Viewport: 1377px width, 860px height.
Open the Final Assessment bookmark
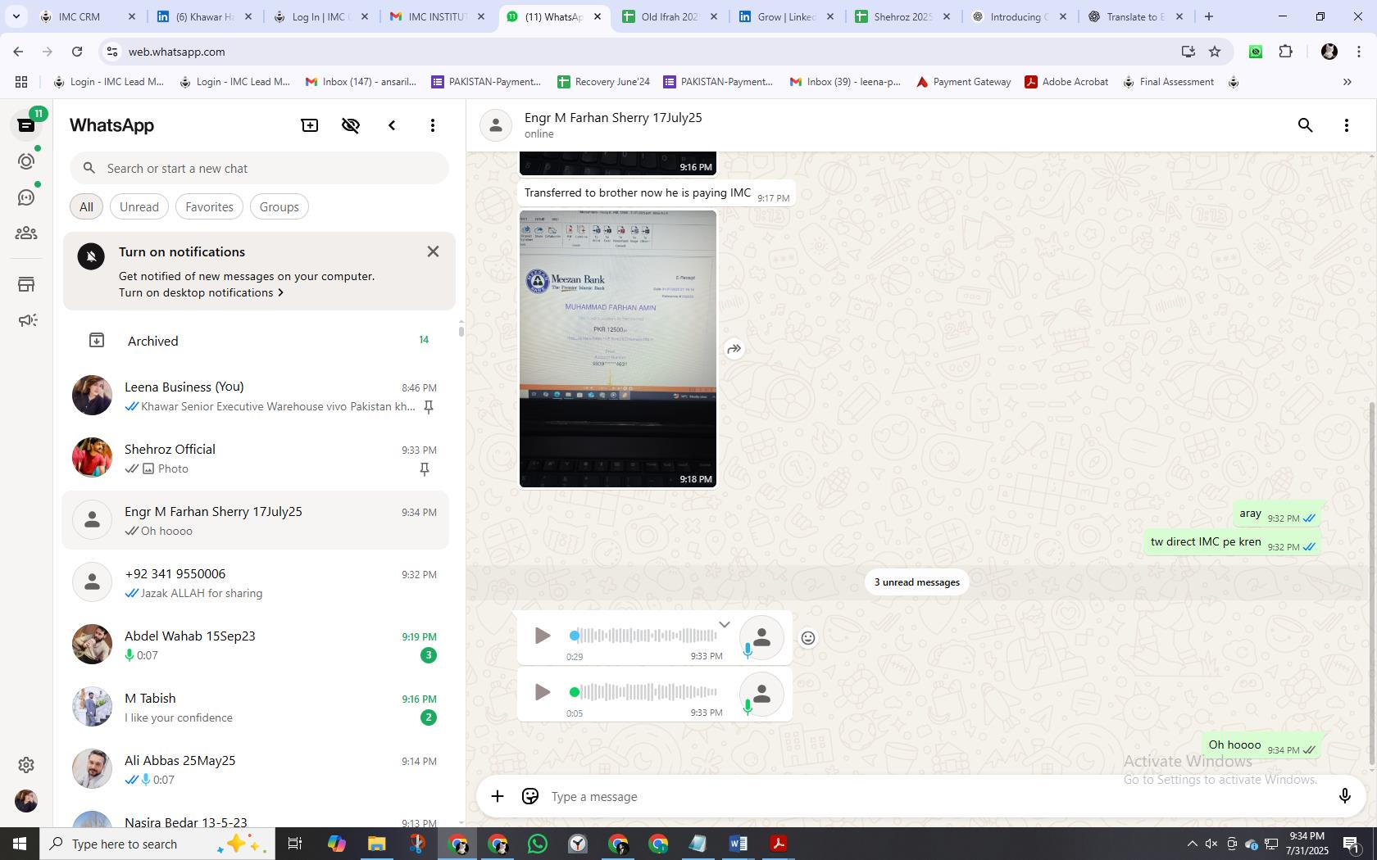pos(1168,82)
